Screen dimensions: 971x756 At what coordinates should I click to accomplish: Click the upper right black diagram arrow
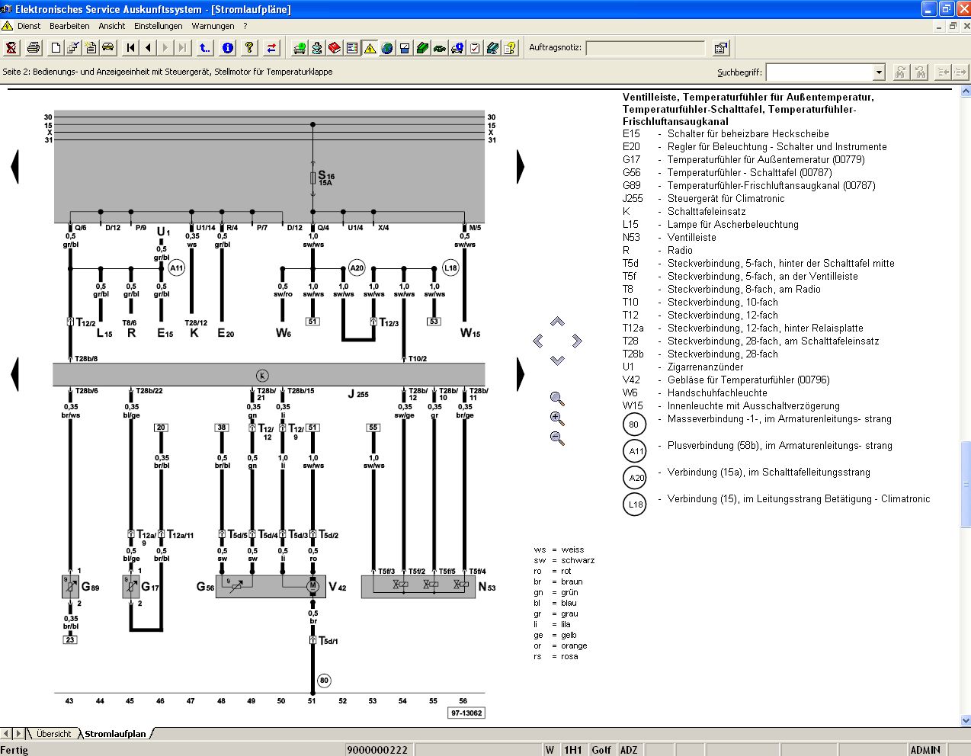pyautogui.click(x=521, y=166)
